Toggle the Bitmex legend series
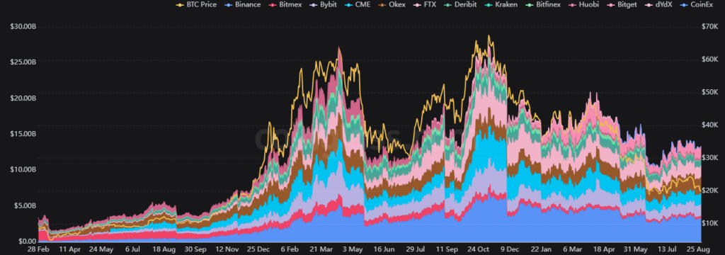 286,5
